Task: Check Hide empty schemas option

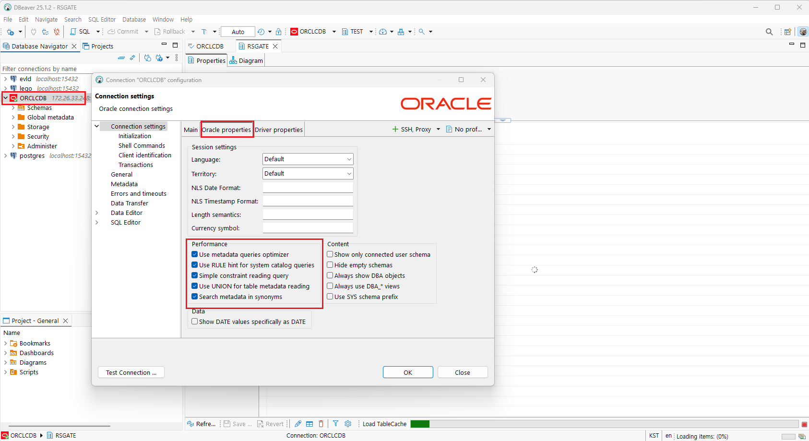Action: 330,265
